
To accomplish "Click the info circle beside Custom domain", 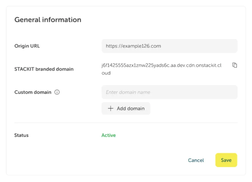I will point(57,92).
